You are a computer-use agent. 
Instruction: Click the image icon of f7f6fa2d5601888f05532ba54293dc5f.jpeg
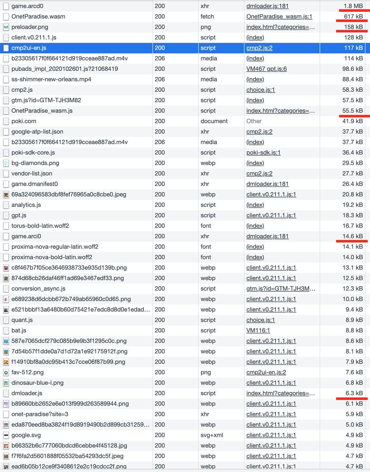coord(6,456)
